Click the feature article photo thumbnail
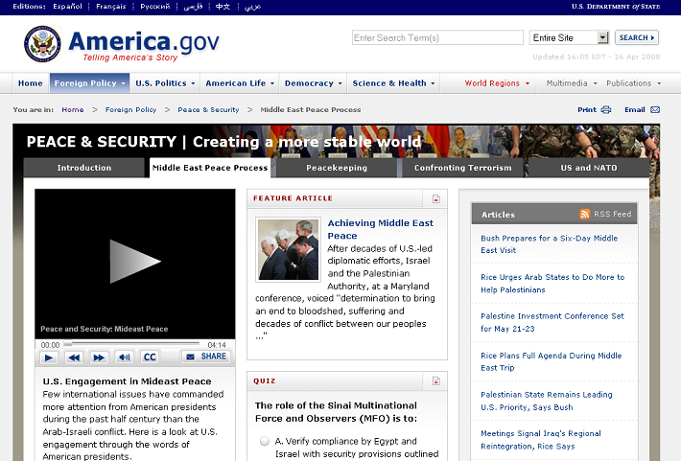 tap(288, 249)
